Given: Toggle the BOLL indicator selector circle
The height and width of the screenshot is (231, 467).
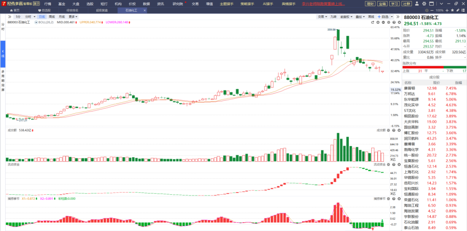Looking at the screenshot, I should pyautogui.click(x=36, y=23).
